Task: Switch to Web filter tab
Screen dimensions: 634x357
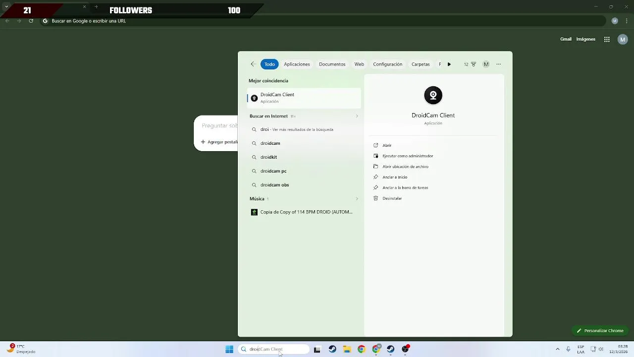Action: pos(359,64)
